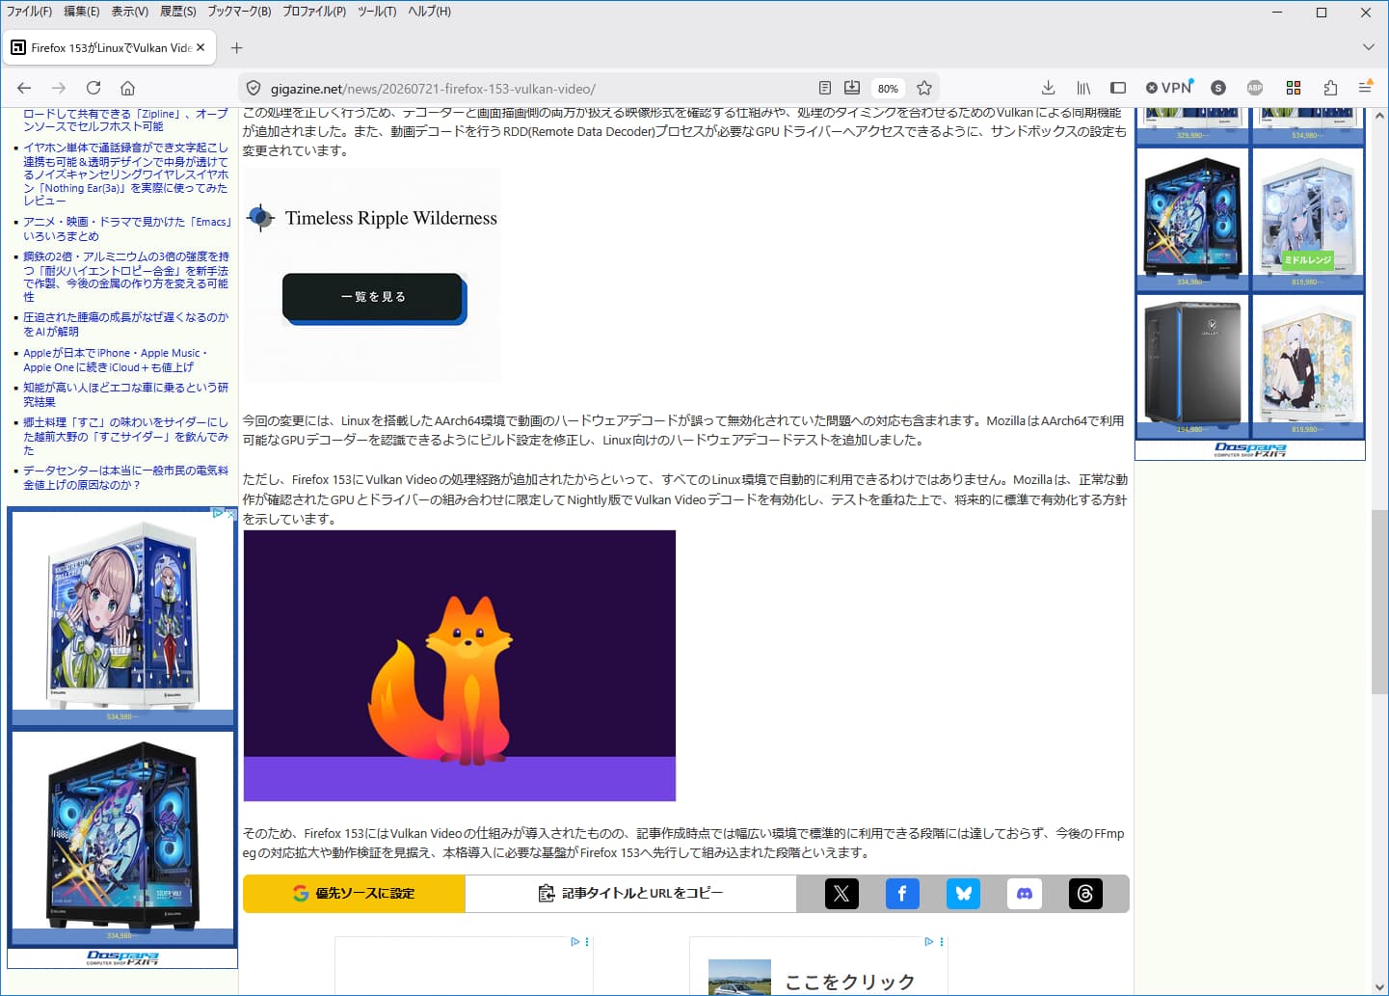Reload the current page
Image resolution: width=1389 pixels, height=996 pixels.
[93, 88]
